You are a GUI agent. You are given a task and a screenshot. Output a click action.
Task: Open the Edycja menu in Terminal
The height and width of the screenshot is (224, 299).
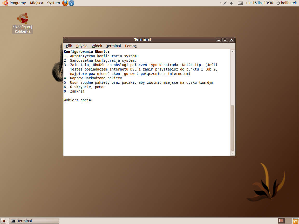82,46
